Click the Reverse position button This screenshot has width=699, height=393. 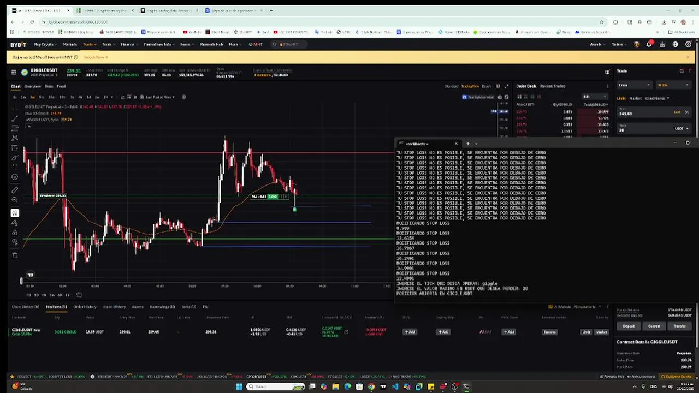coord(549,332)
